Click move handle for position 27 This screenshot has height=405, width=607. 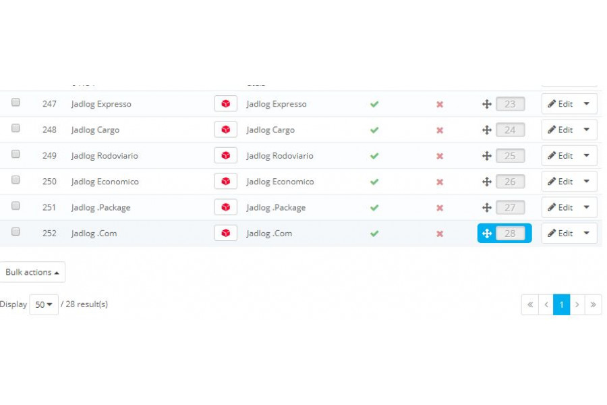487,208
